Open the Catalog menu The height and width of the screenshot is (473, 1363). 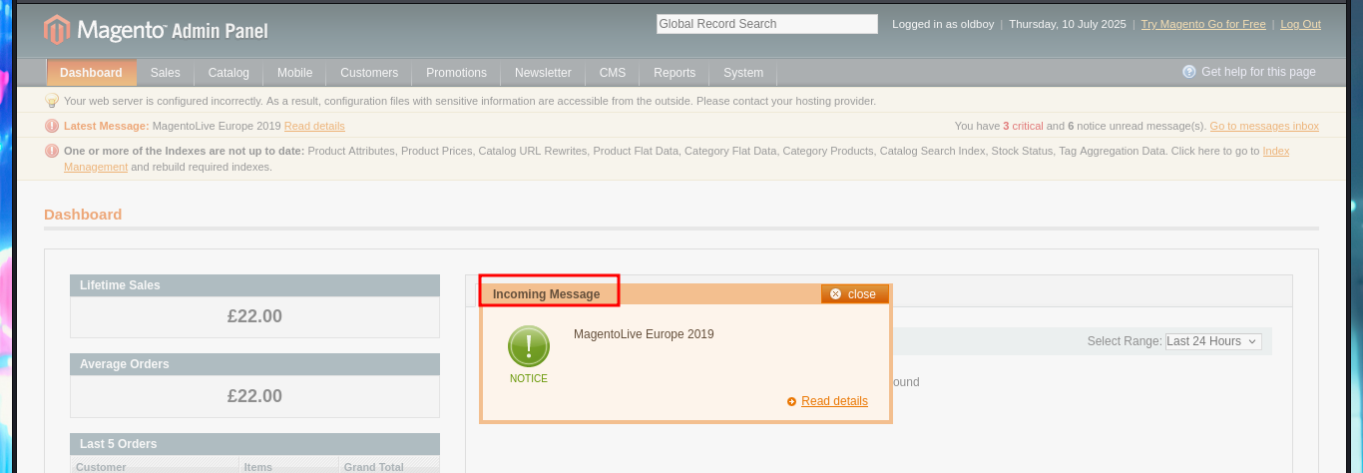click(228, 73)
